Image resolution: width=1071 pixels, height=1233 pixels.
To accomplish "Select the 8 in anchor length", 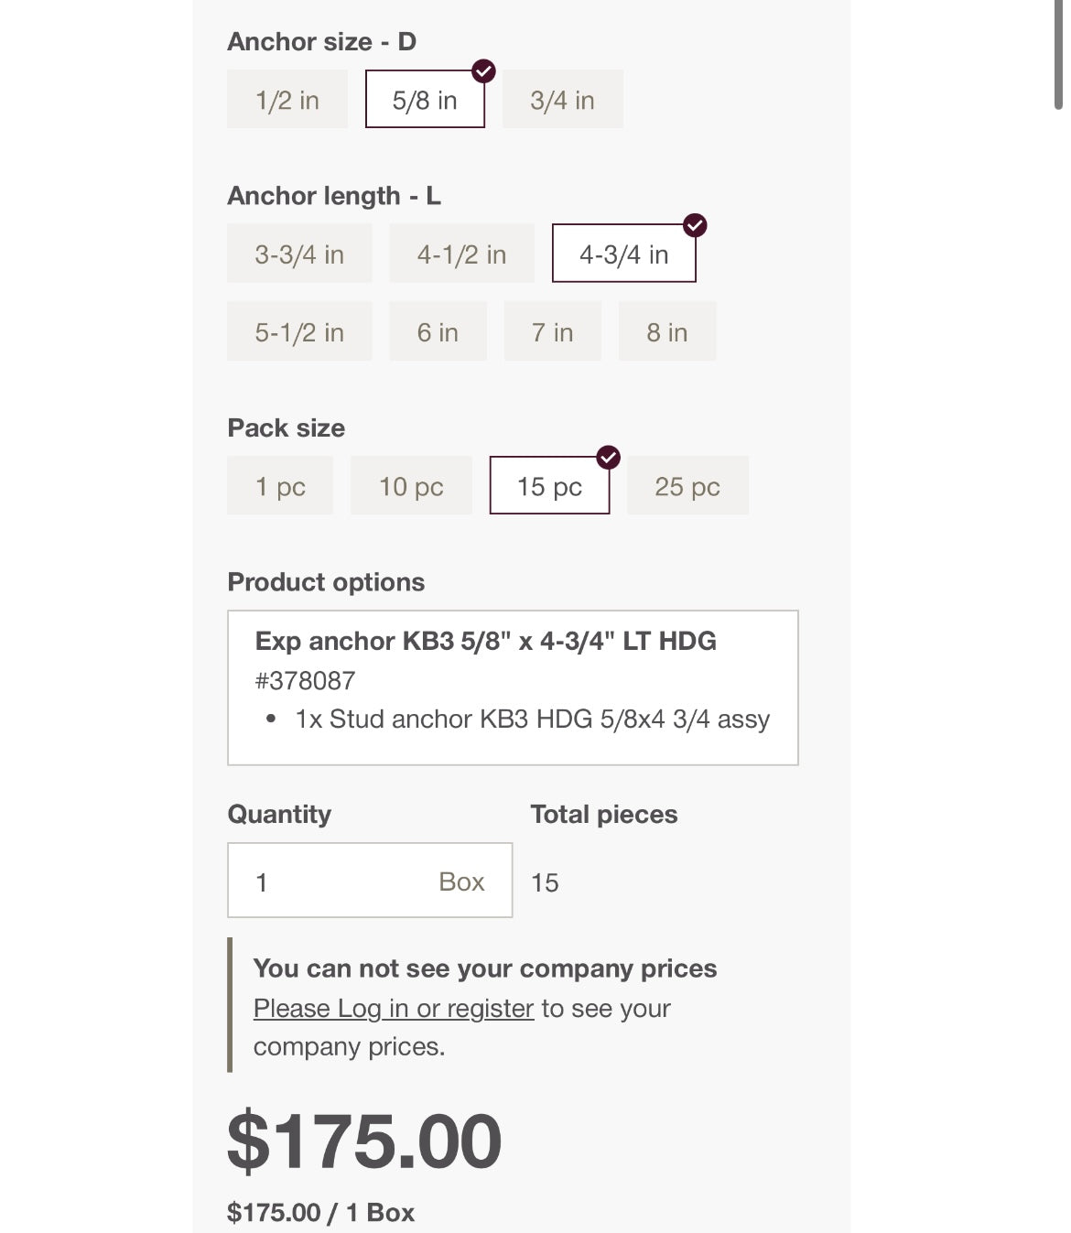I will click(666, 331).
